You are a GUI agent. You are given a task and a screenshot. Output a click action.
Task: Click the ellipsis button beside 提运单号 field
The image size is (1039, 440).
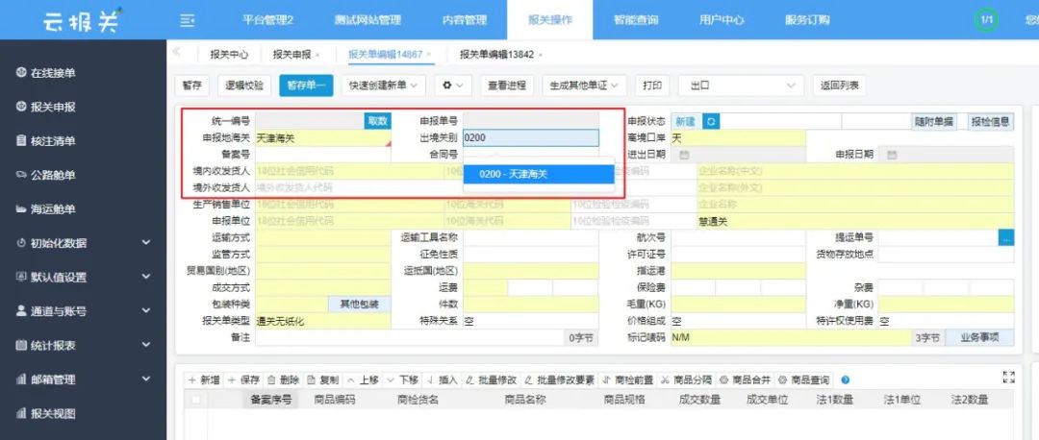coord(1006,237)
